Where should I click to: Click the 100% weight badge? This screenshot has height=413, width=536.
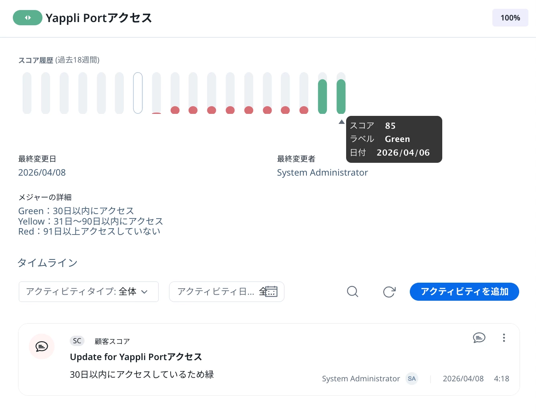(510, 18)
